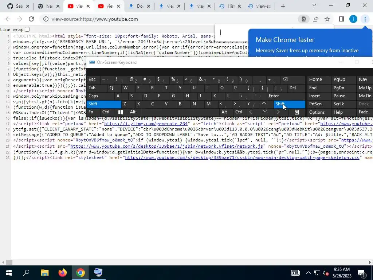Expand the tab search chevron
This screenshot has width=373, height=280.
pos(314,5)
